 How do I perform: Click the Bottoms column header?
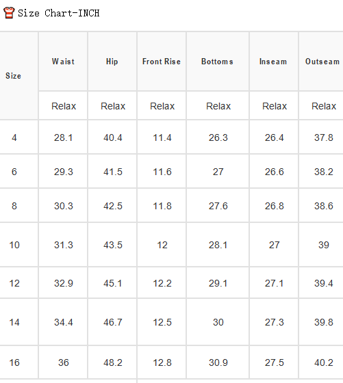coord(217,62)
